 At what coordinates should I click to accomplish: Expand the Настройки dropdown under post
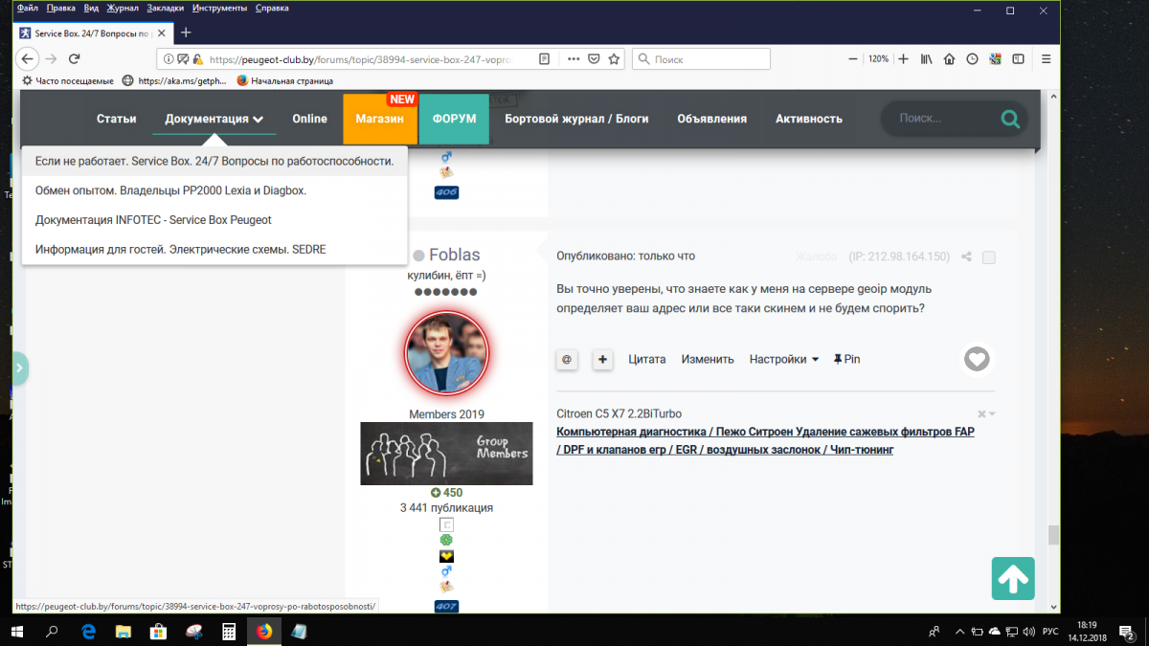click(x=783, y=360)
